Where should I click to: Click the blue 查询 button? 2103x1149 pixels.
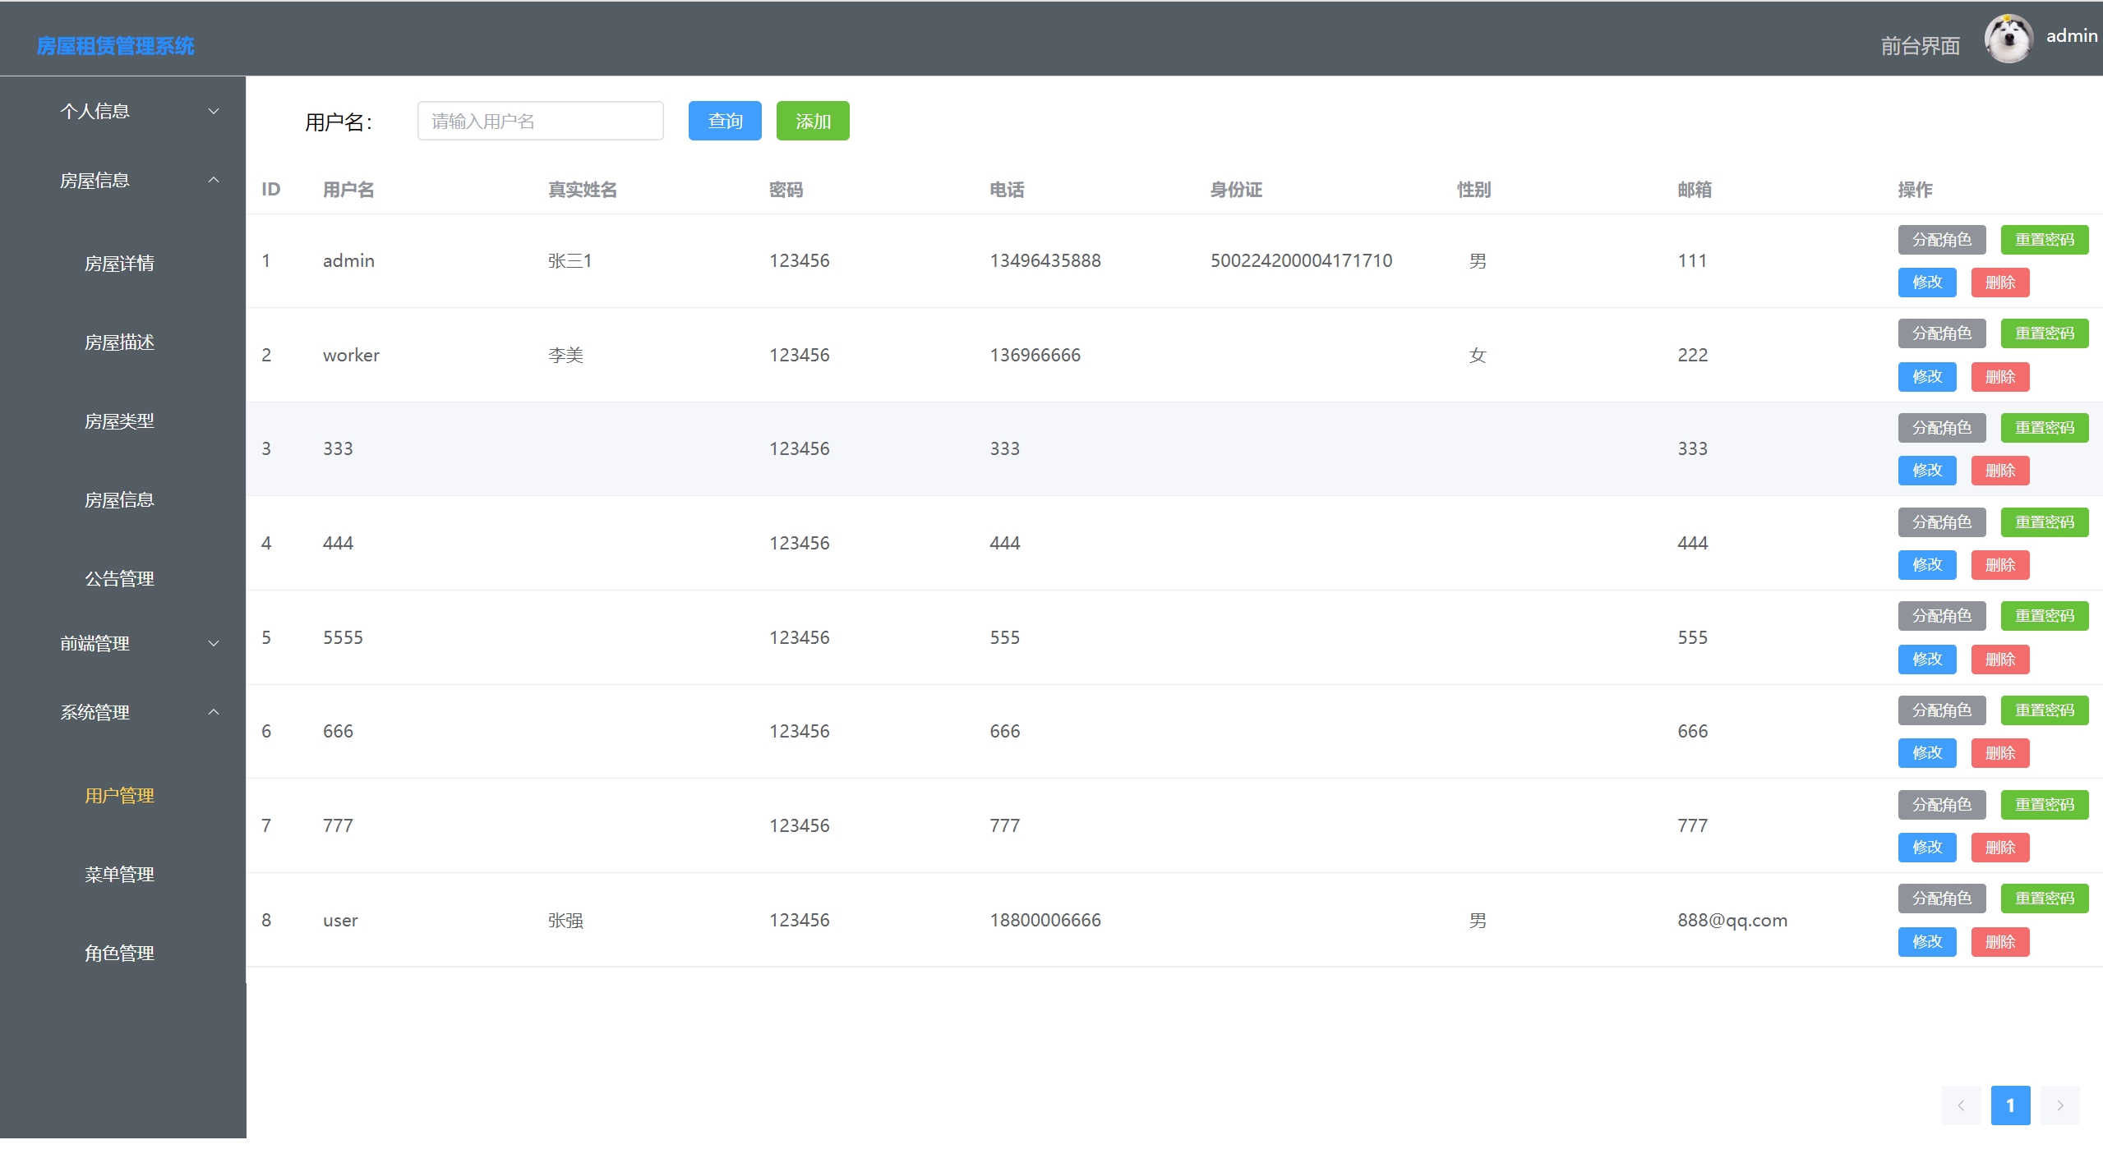724,121
